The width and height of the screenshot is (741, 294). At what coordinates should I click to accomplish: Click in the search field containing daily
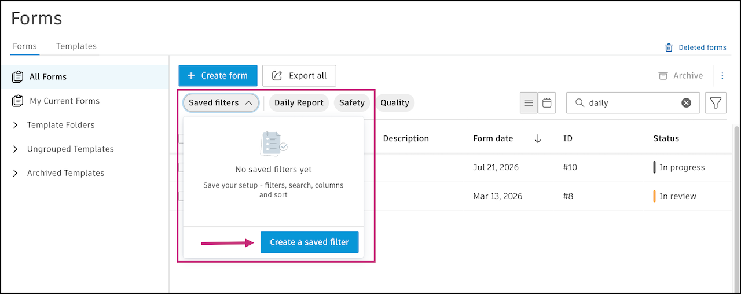click(x=632, y=103)
